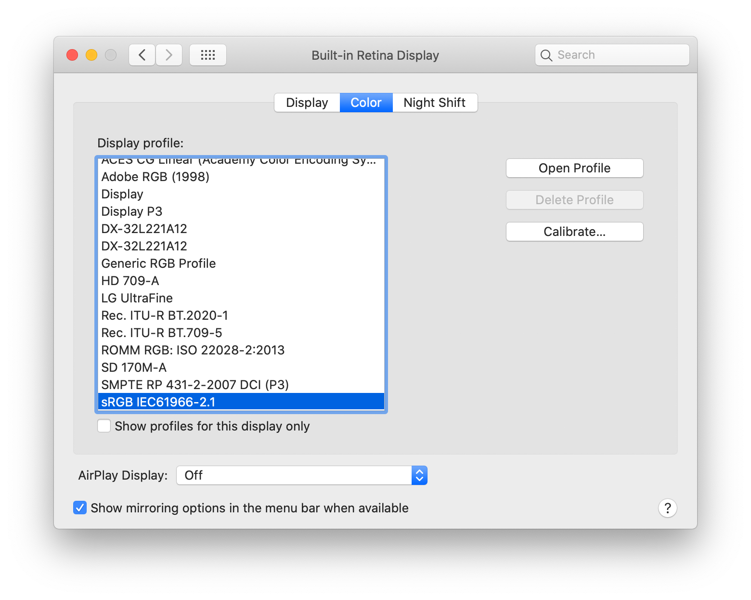Switch to the Night Shift tab
The width and height of the screenshot is (751, 600).
(434, 103)
